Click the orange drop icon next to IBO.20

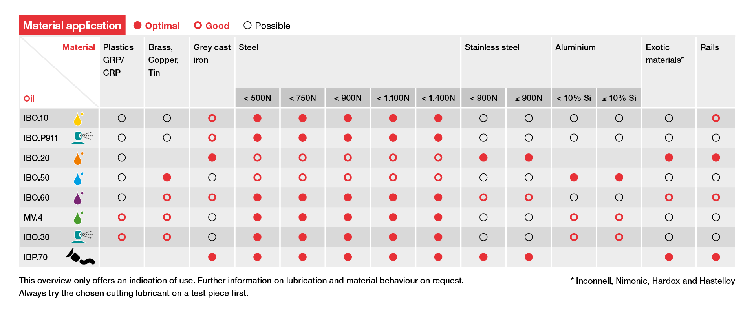(x=78, y=158)
